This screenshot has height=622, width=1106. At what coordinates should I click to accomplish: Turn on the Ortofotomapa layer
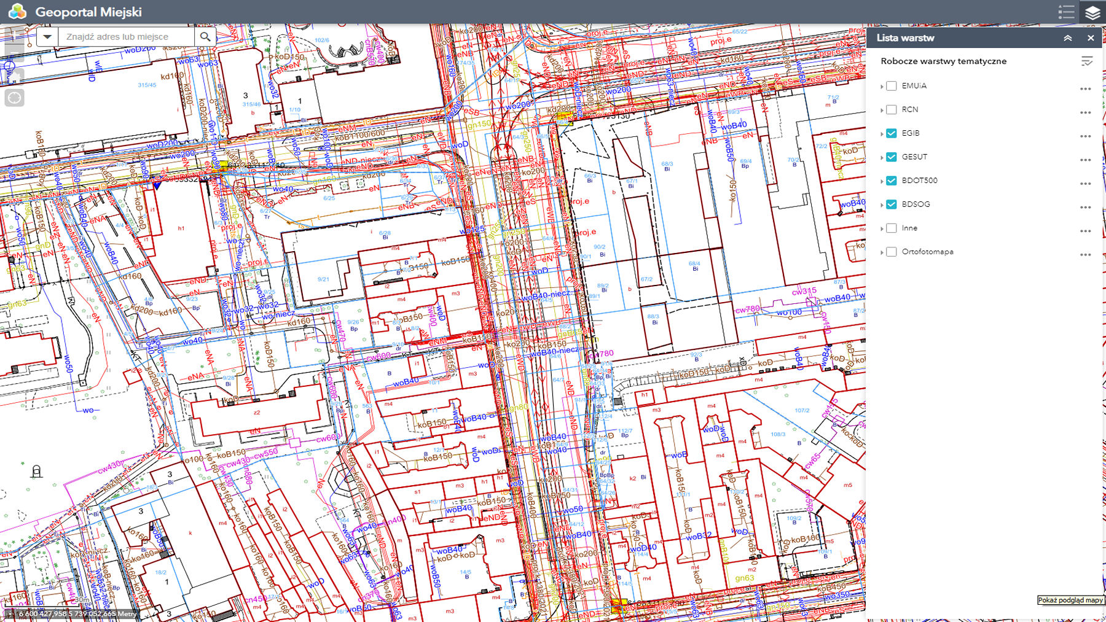[x=892, y=252]
